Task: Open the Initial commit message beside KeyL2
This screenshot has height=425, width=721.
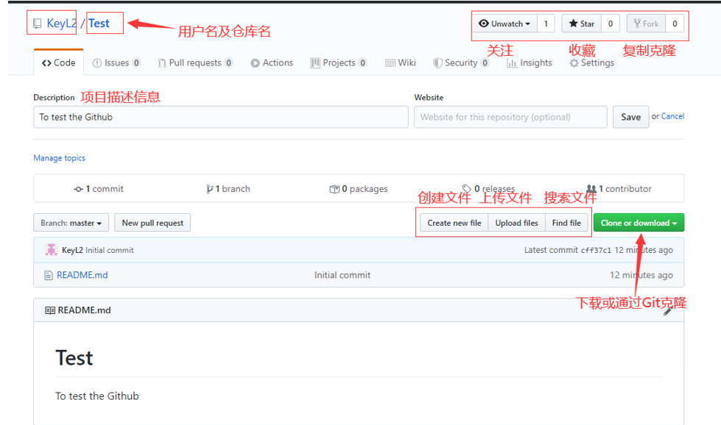Action: (110, 250)
